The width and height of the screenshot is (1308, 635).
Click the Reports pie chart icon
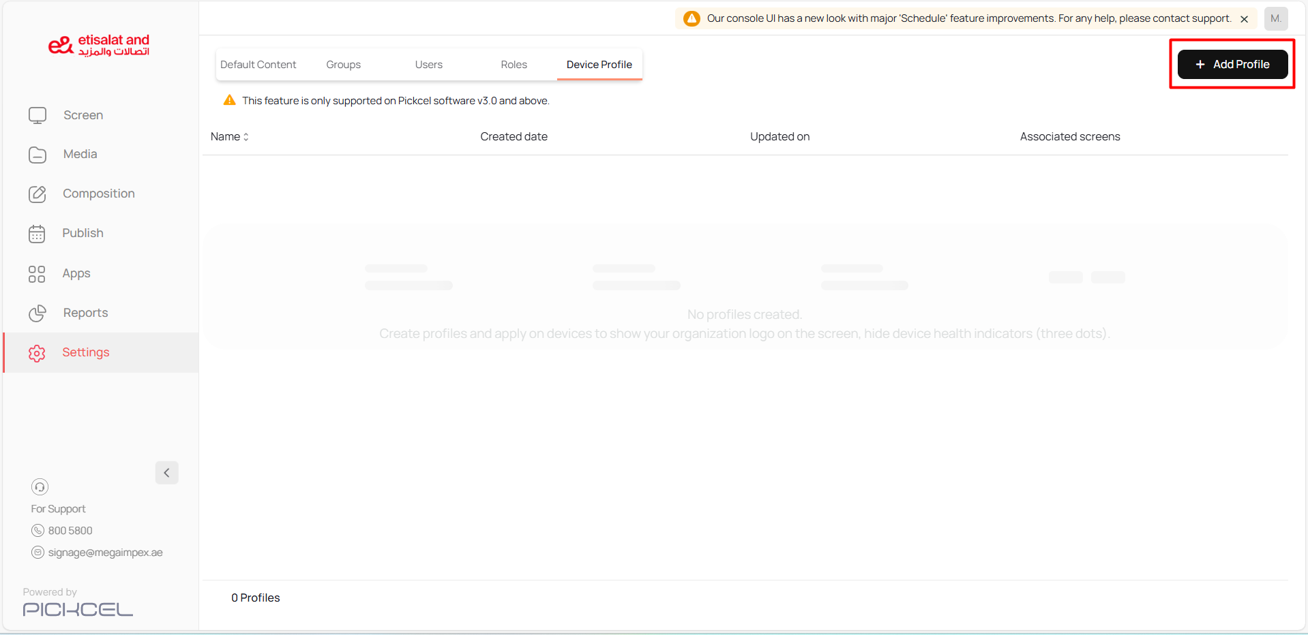pyautogui.click(x=38, y=313)
